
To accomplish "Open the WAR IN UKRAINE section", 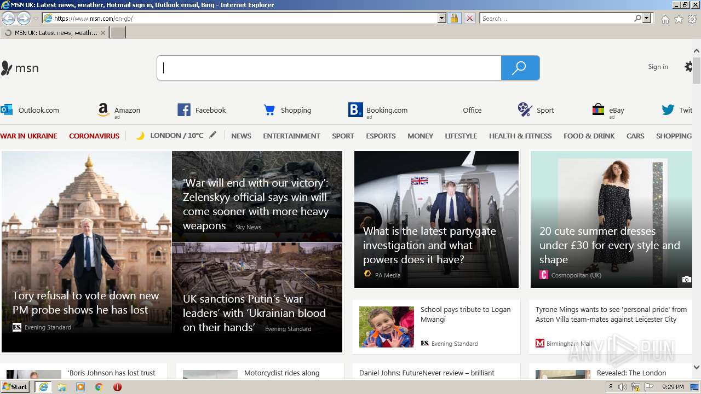I will pos(28,136).
